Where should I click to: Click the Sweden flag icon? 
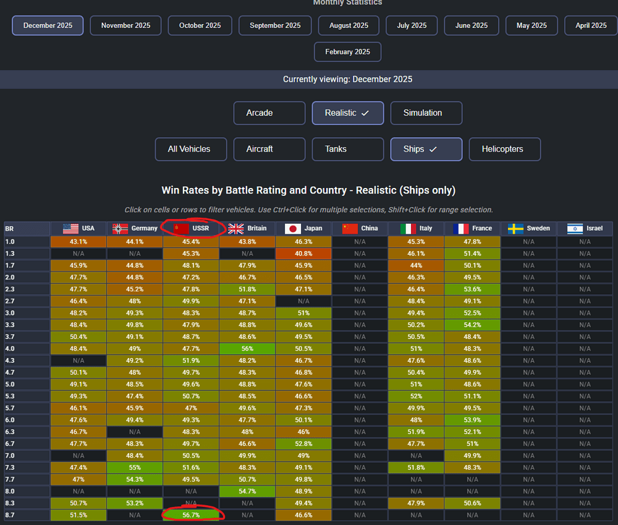tap(515, 228)
